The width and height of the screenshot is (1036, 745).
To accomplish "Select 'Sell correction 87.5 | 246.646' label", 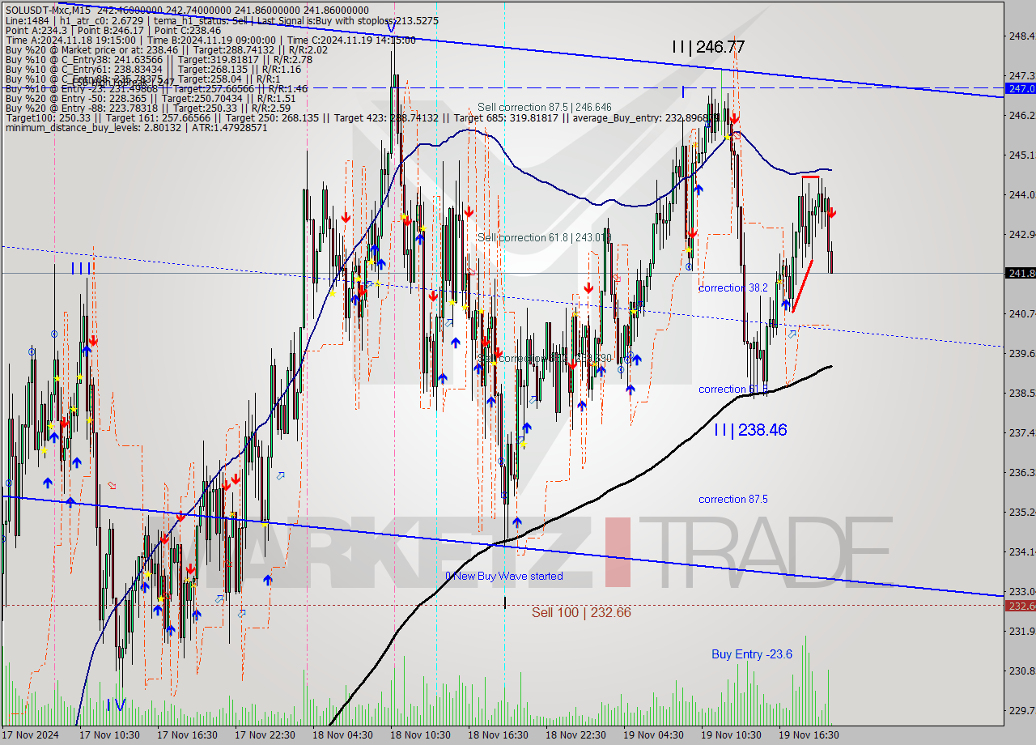I will 545,107.
